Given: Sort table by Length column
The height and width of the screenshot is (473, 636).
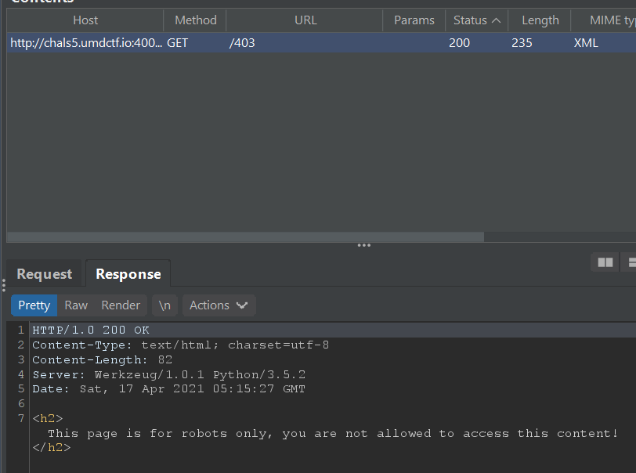Looking at the screenshot, I should click(x=540, y=20).
